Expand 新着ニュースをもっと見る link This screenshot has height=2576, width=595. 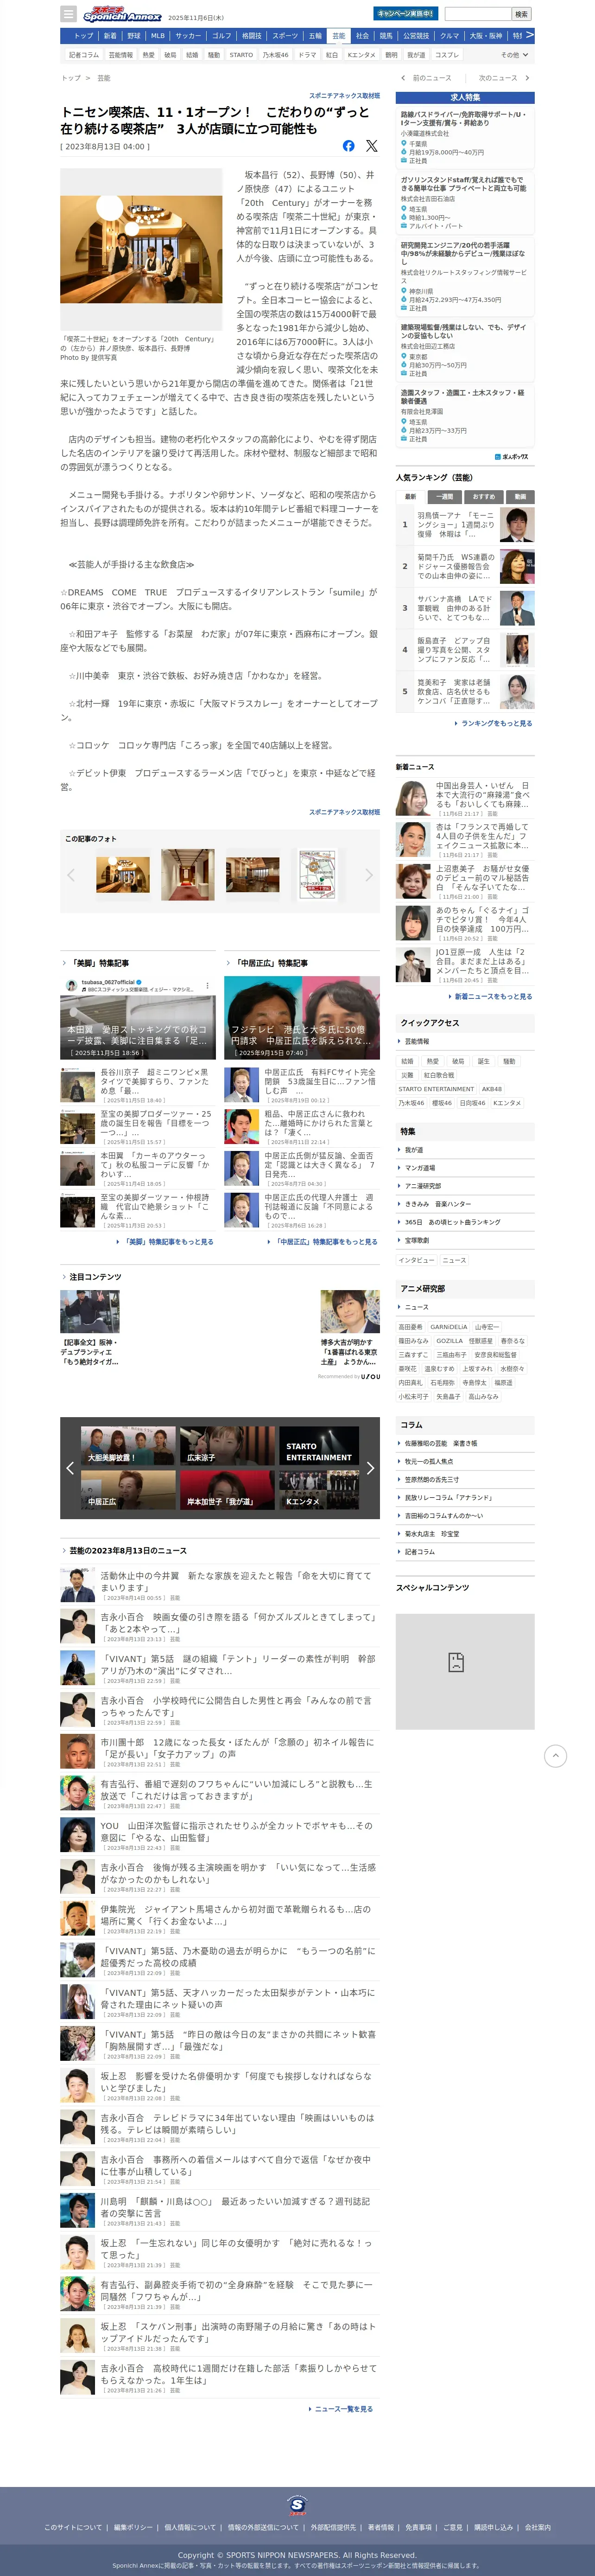coord(491,996)
